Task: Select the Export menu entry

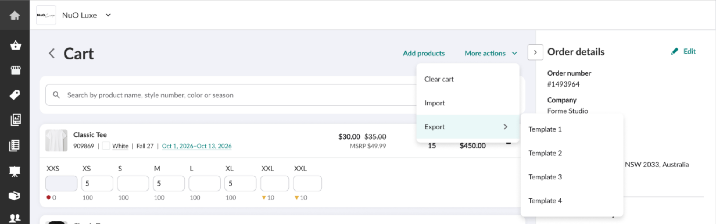Action: (468, 127)
